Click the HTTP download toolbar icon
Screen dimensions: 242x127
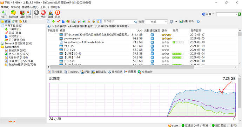coord(4,13)
